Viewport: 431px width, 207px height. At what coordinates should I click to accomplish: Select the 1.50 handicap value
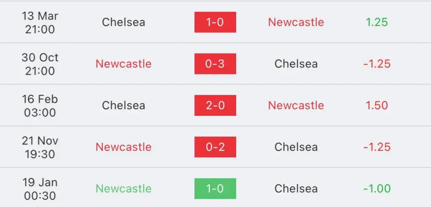click(377, 105)
